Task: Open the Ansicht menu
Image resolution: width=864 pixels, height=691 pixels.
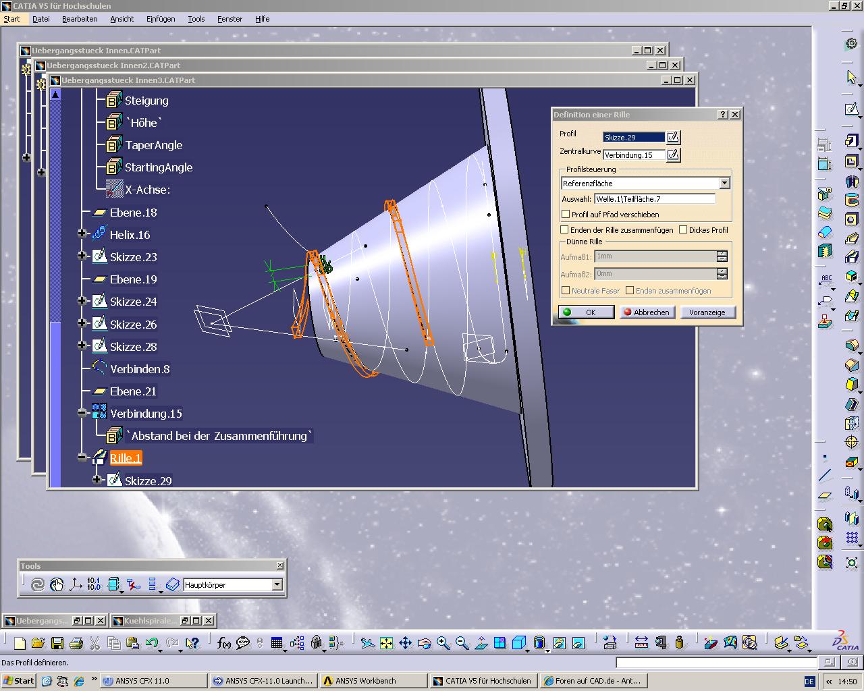Action: click(122, 19)
